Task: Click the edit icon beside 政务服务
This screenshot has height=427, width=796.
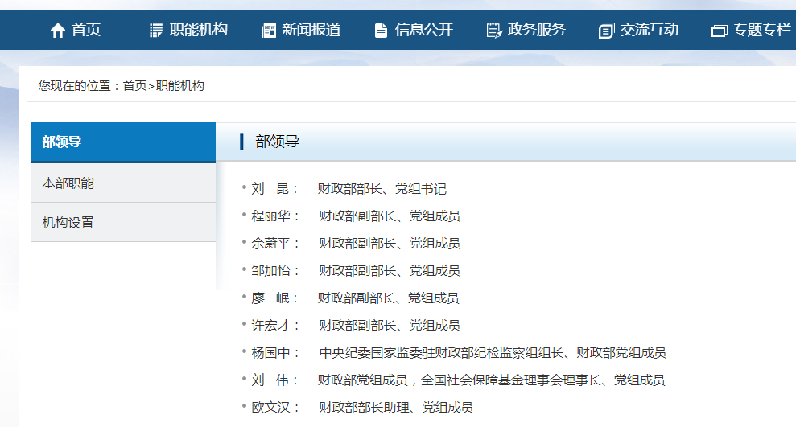Action: click(x=494, y=31)
